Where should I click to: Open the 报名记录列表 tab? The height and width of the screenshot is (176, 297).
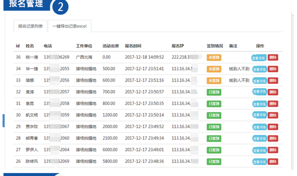30,26
